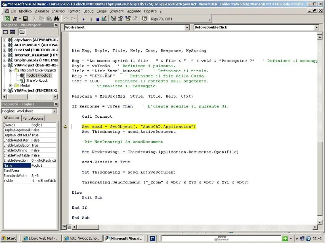Select ThisWorkbook in project tree
Image resolution: width=325 pixels, height=243 pixels.
(x=37, y=80)
